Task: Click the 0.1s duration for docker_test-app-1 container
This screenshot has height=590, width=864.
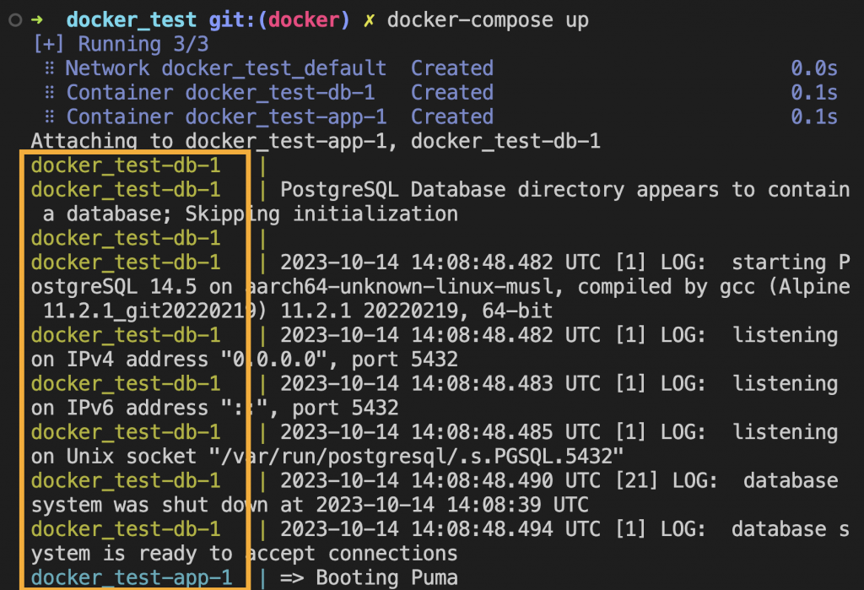Action: [x=813, y=117]
